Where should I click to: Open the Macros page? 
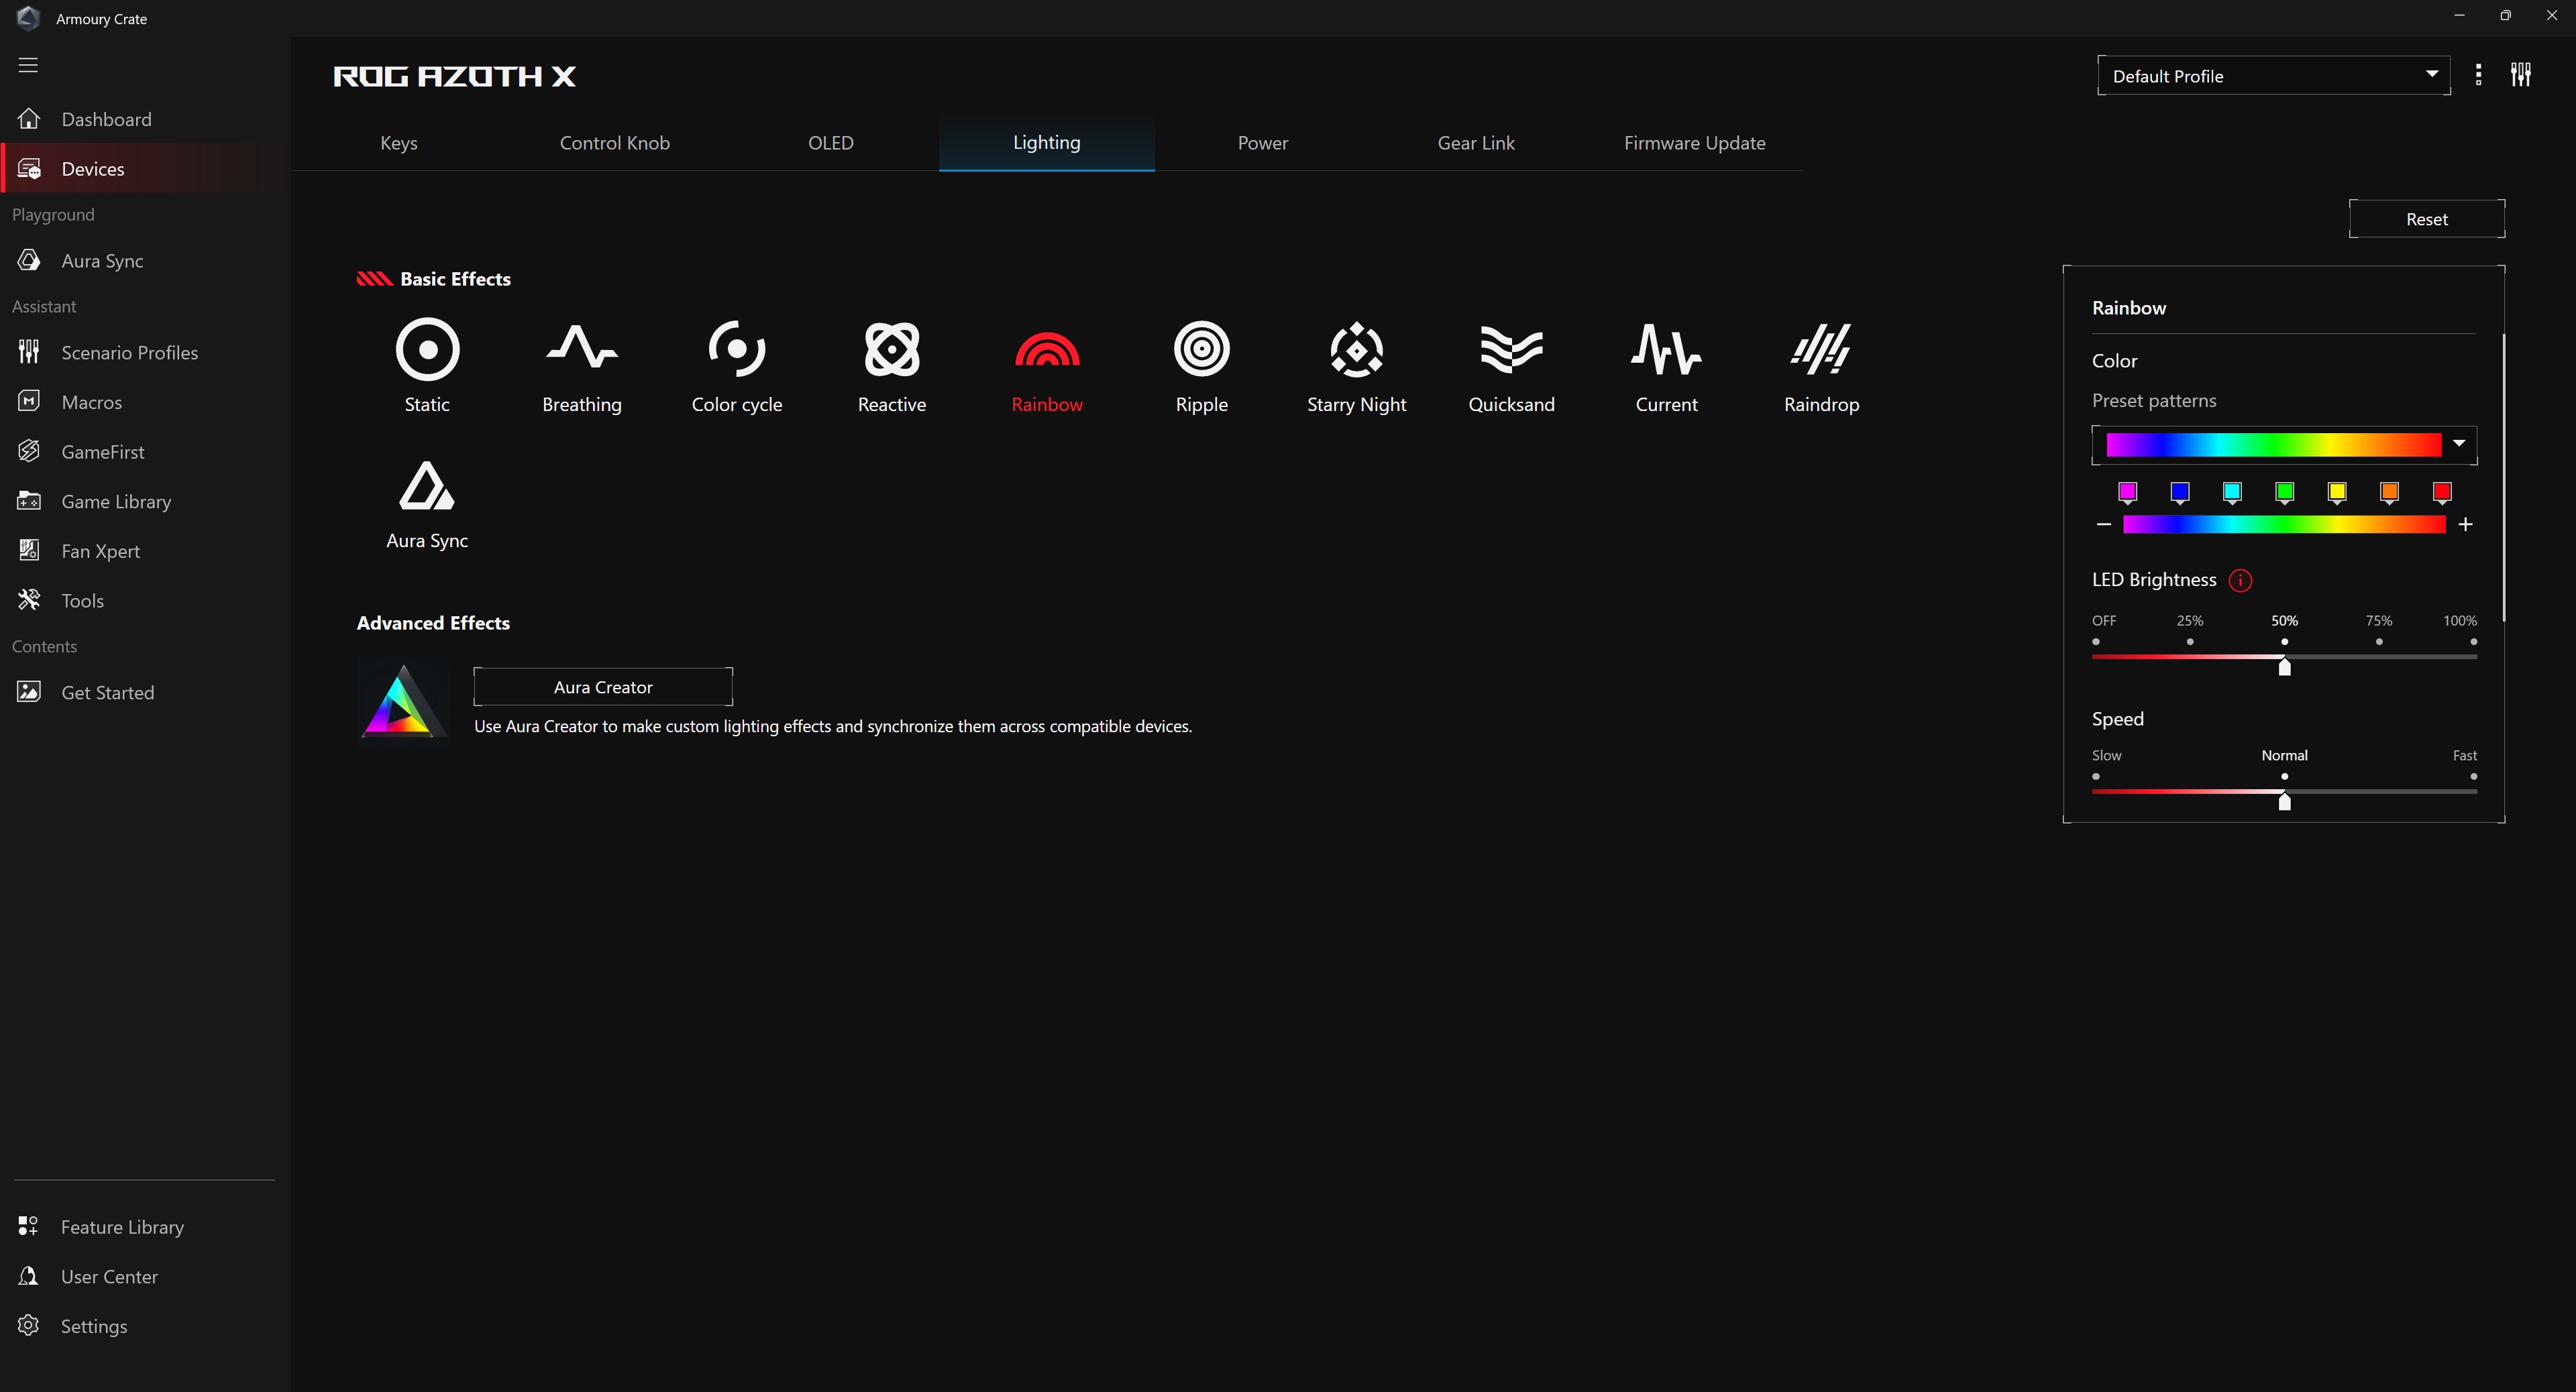(145, 402)
